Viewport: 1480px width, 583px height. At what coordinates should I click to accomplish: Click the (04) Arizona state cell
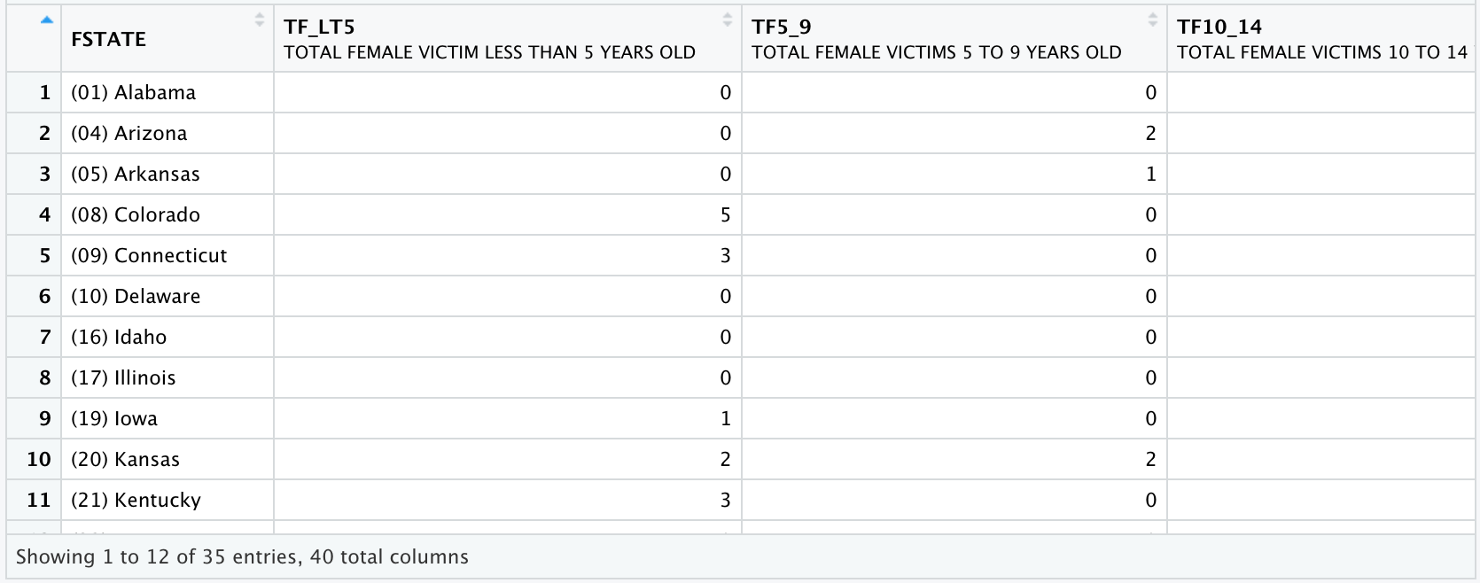click(129, 133)
